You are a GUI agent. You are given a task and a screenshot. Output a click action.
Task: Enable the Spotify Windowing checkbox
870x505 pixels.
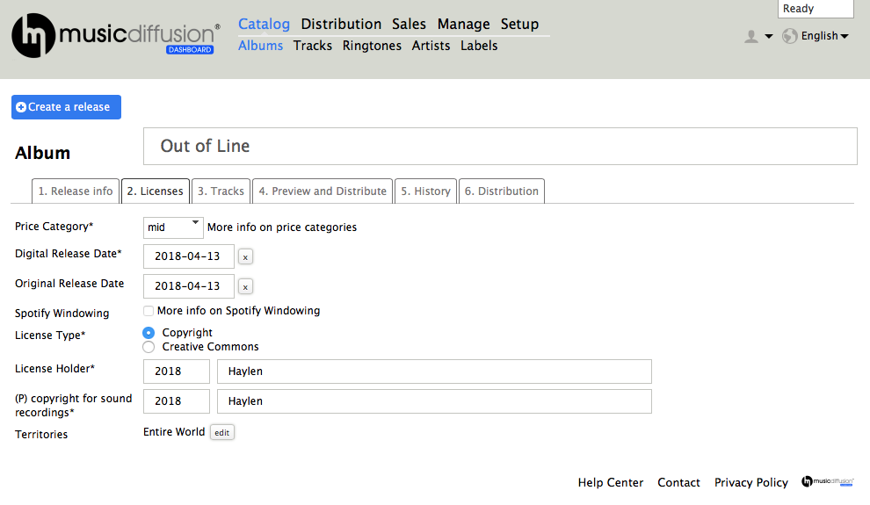click(x=149, y=311)
